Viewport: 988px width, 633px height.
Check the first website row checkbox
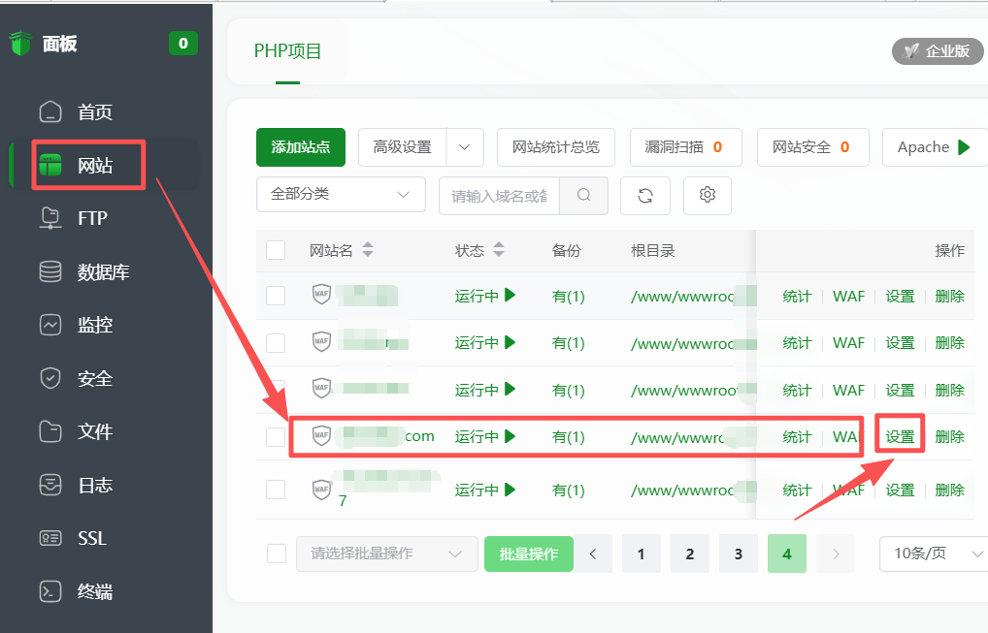(x=276, y=296)
